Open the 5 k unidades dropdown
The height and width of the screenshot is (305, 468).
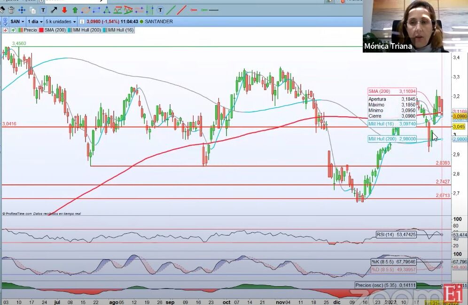point(61,22)
